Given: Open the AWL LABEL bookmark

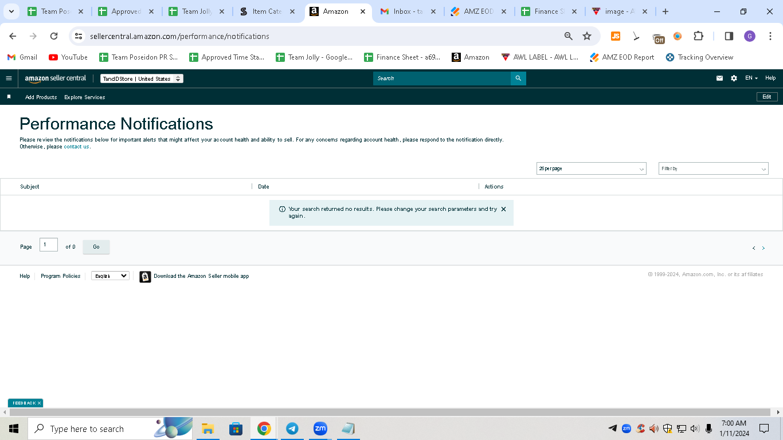Looking at the screenshot, I should 540,57.
